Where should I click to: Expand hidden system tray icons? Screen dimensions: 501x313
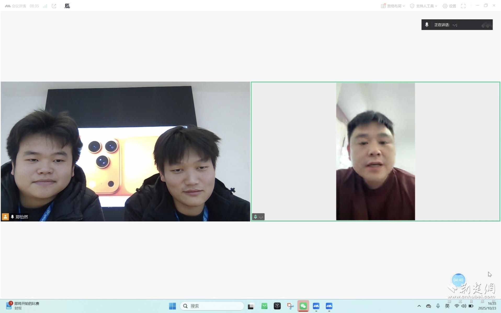tap(419, 306)
